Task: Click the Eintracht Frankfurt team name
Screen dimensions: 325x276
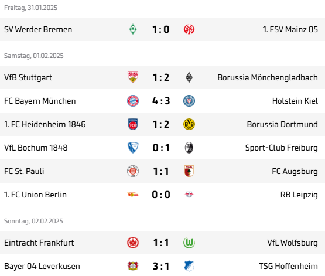Action: click(x=39, y=243)
